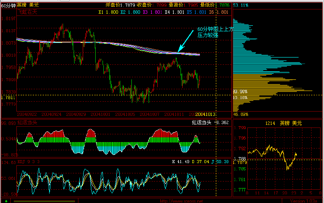The height and width of the screenshot is (203, 324).
Task: Click the orange X6 1.801 value
Action: tap(218, 12)
